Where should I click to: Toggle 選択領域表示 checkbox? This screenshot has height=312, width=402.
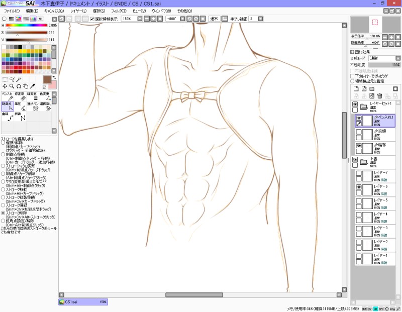pyautogui.click(x=92, y=19)
